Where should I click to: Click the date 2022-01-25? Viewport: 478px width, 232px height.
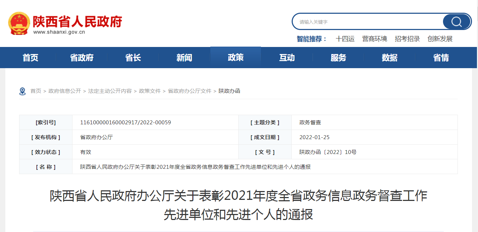click(x=314, y=137)
